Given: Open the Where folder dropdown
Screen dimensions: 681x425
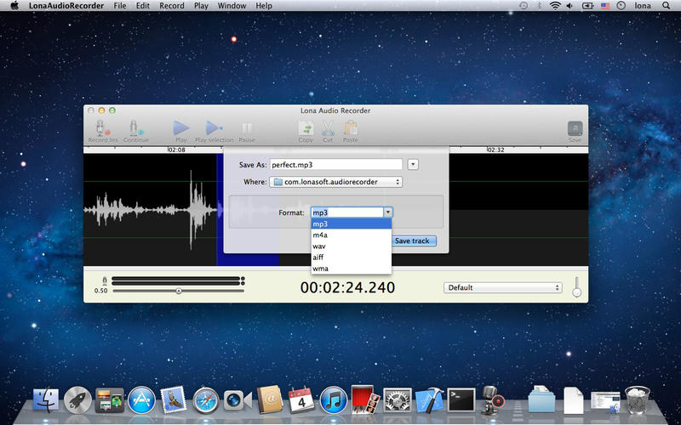Looking at the screenshot, I should pos(335,182).
